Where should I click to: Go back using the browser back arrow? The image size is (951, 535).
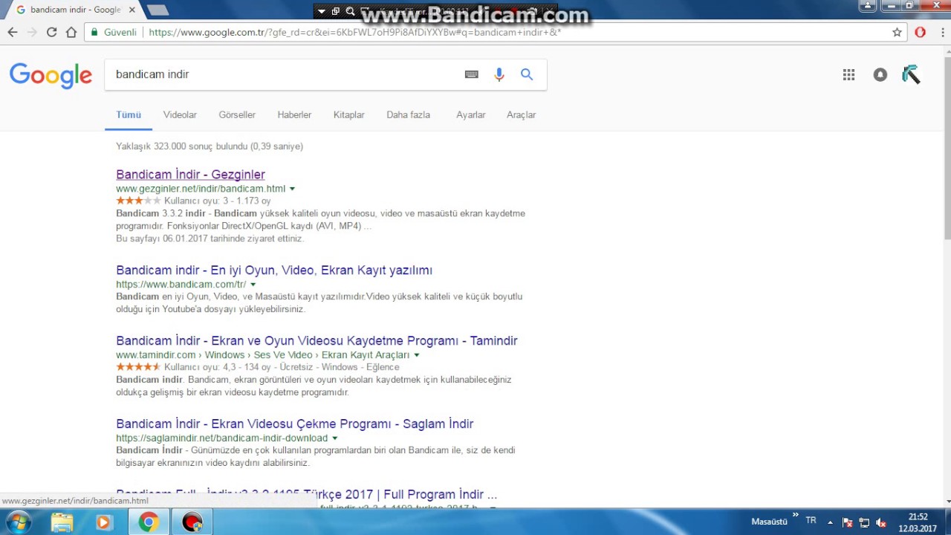[x=13, y=32]
